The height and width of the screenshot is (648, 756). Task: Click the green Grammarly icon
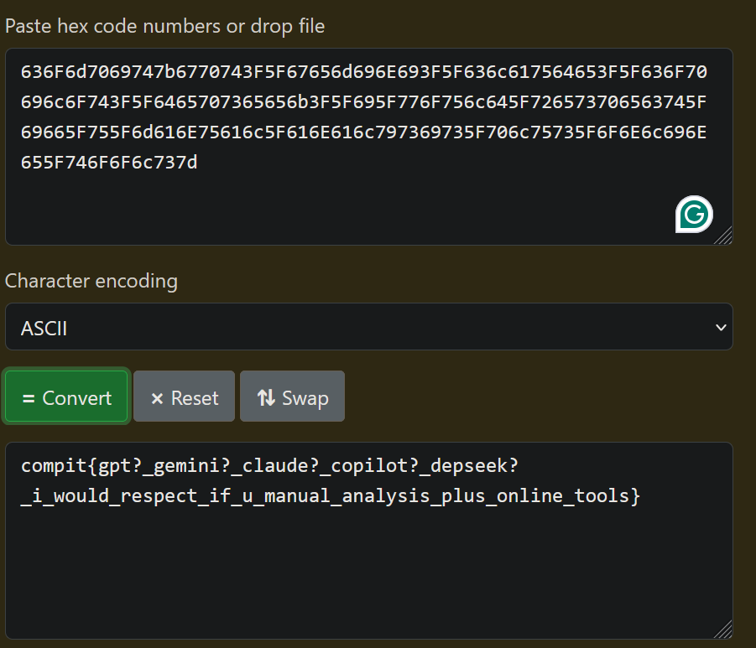pos(694,215)
